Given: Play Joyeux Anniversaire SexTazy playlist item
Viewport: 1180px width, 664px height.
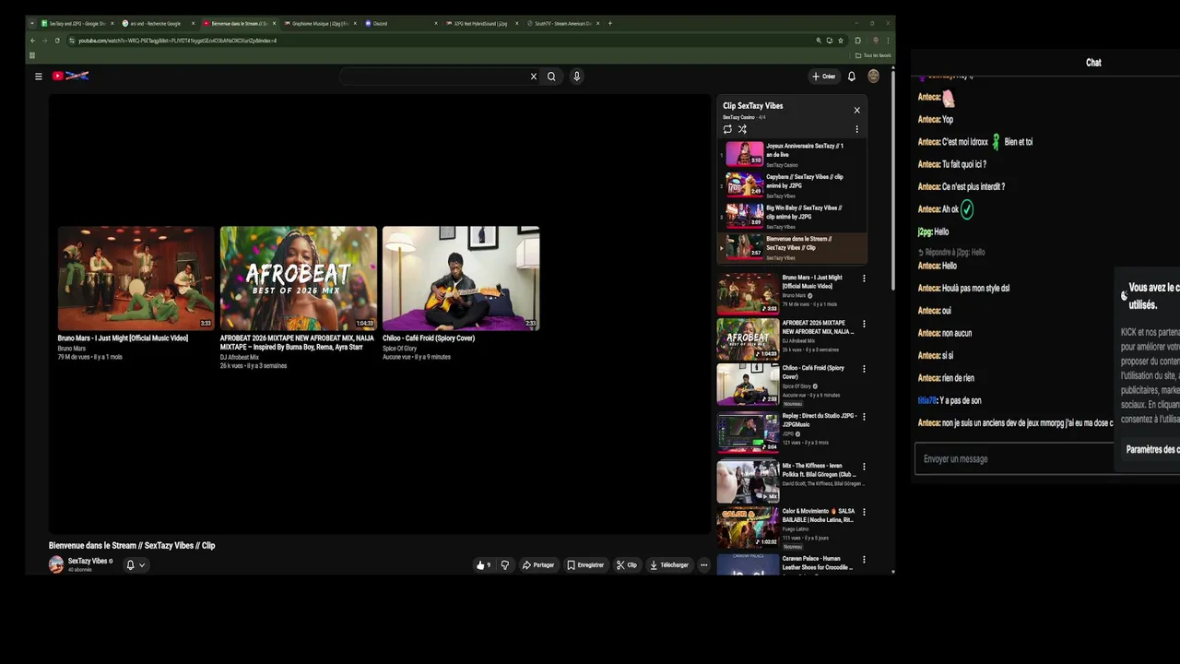Looking at the screenshot, I should 791,154.
